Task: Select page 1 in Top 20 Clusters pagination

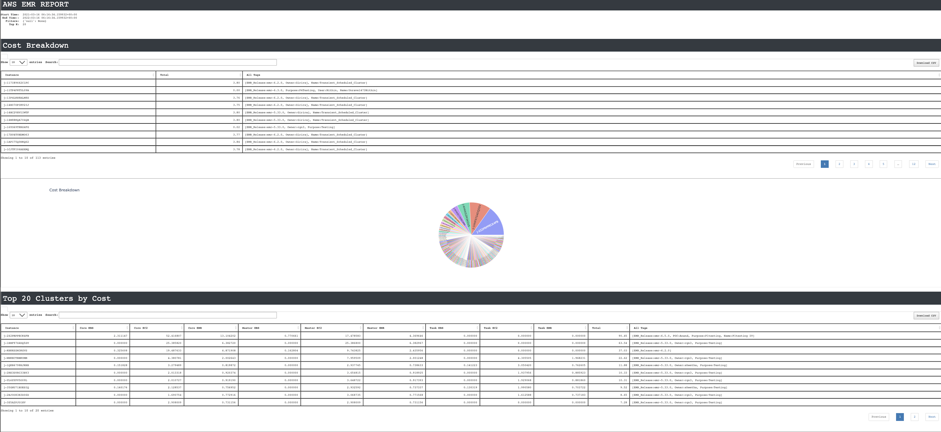Action: (x=900, y=417)
